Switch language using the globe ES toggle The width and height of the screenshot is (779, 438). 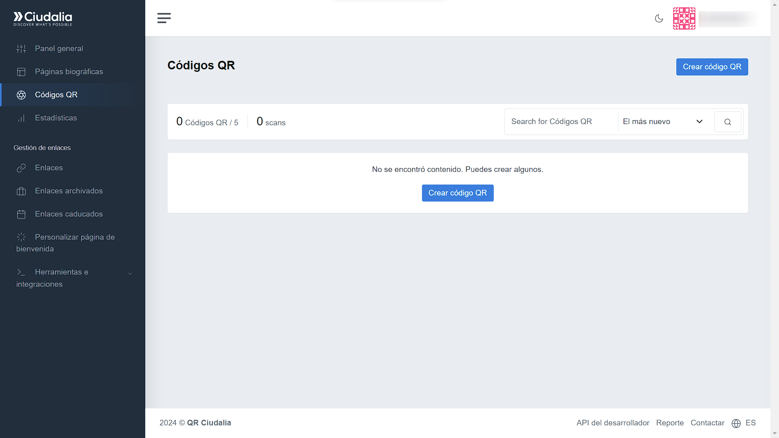[744, 423]
